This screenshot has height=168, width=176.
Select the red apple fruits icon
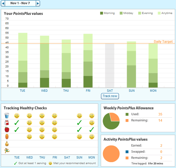(x=7, y=130)
